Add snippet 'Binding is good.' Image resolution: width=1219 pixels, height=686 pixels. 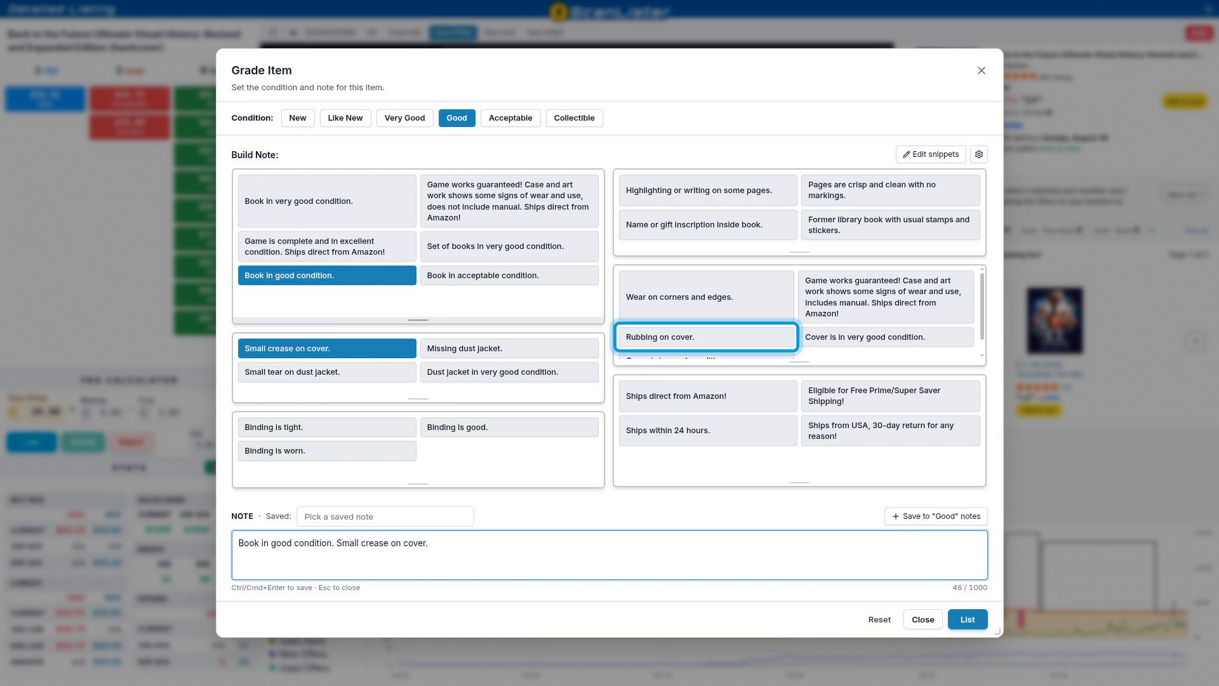(x=509, y=427)
